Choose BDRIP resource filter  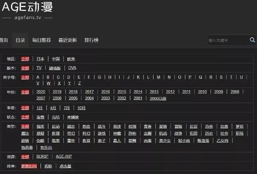point(42,156)
